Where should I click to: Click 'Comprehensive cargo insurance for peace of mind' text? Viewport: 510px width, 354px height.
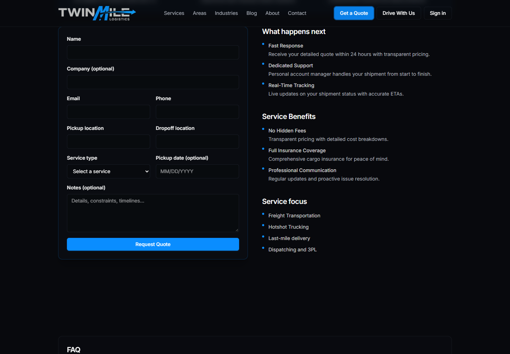[x=329, y=159]
